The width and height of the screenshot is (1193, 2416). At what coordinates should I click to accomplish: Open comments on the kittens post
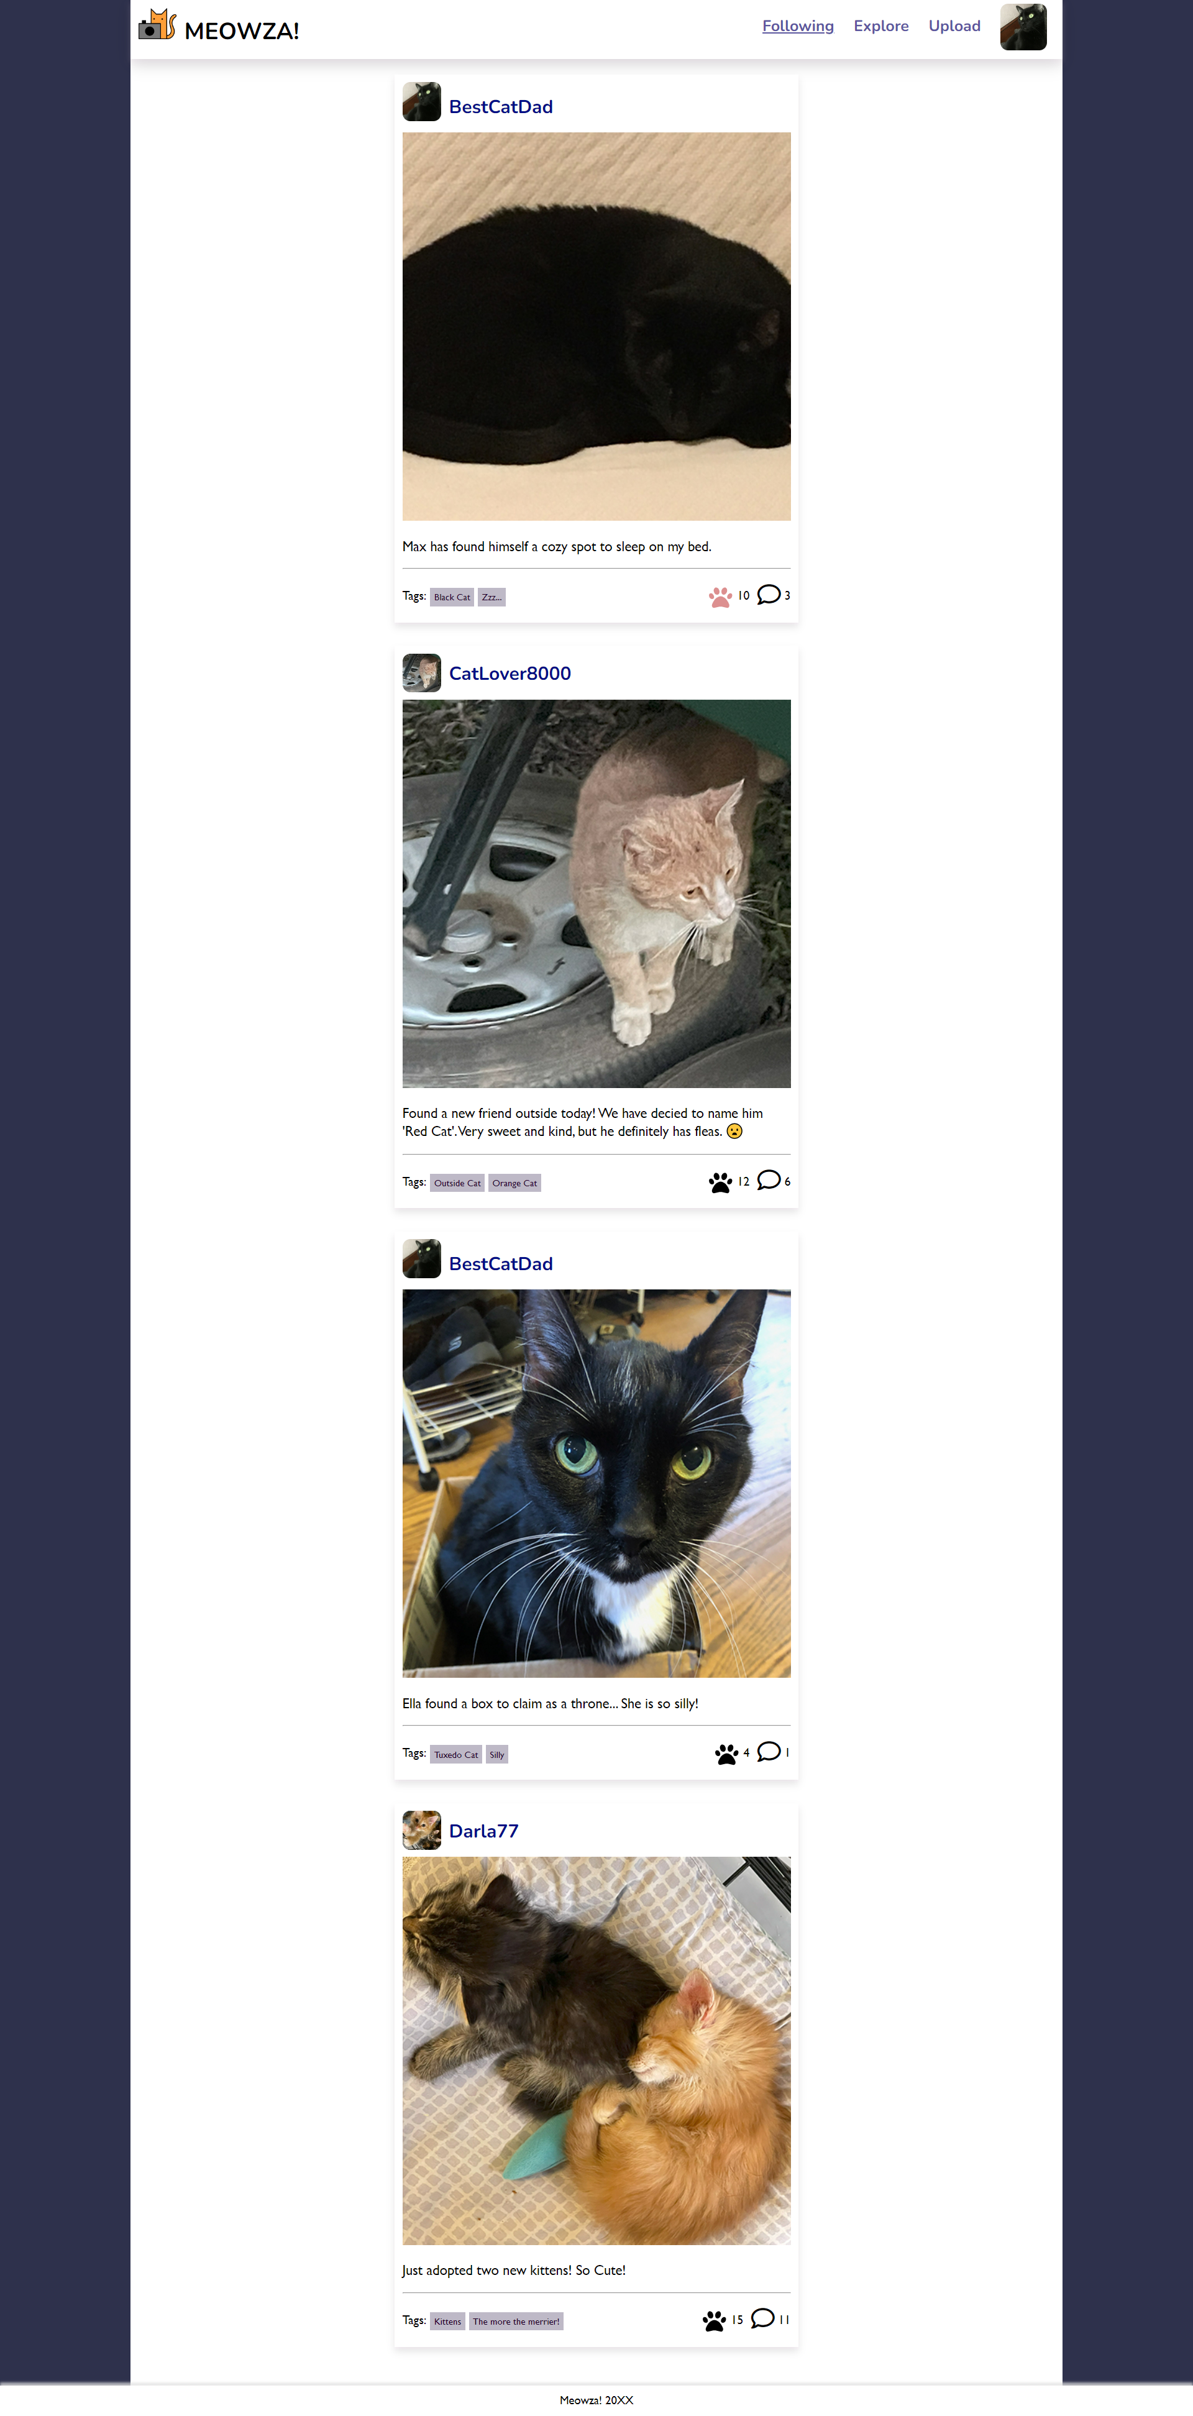click(x=762, y=2318)
